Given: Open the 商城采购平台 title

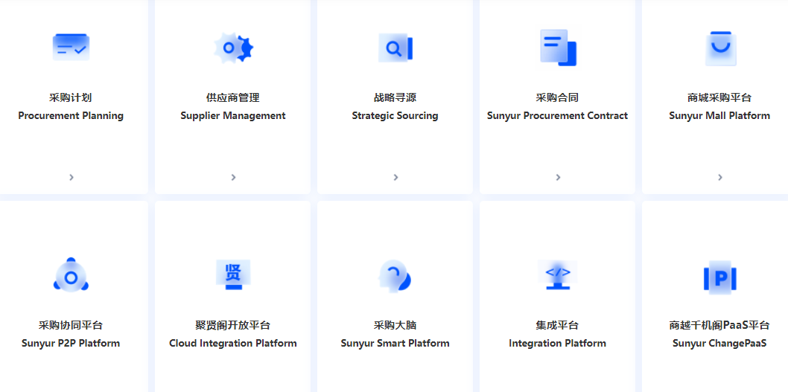Looking at the screenshot, I should 719,97.
